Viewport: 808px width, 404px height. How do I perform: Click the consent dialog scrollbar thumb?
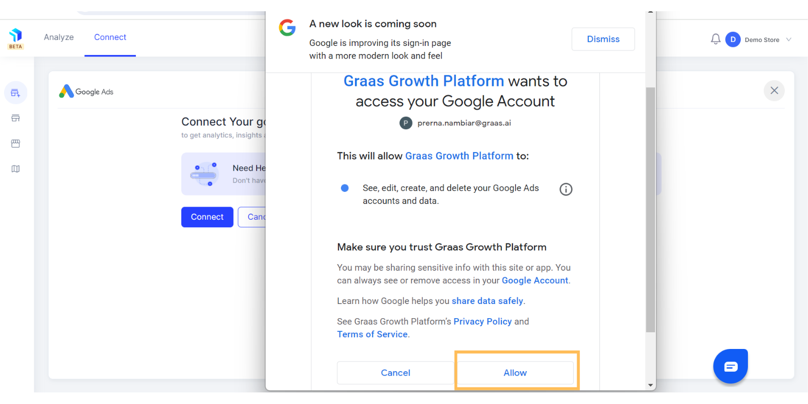point(650,210)
